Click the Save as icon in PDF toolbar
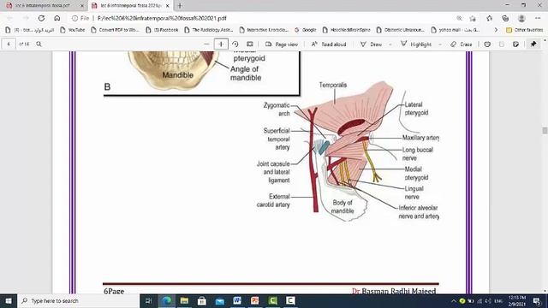The image size is (548, 308). tap(515, 44)
